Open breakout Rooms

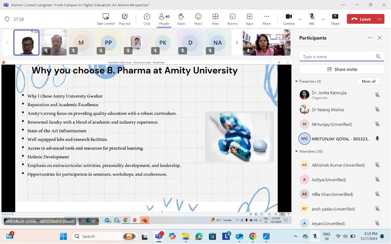point(232,19)
